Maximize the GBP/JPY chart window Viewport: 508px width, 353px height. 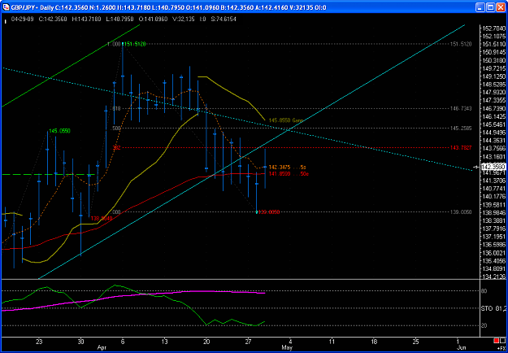pos(490,7)
